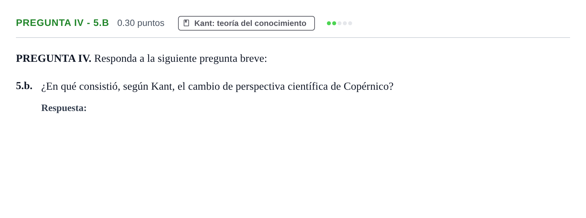
Task: Click the book icon in the Kant tag
Action: 186,23
